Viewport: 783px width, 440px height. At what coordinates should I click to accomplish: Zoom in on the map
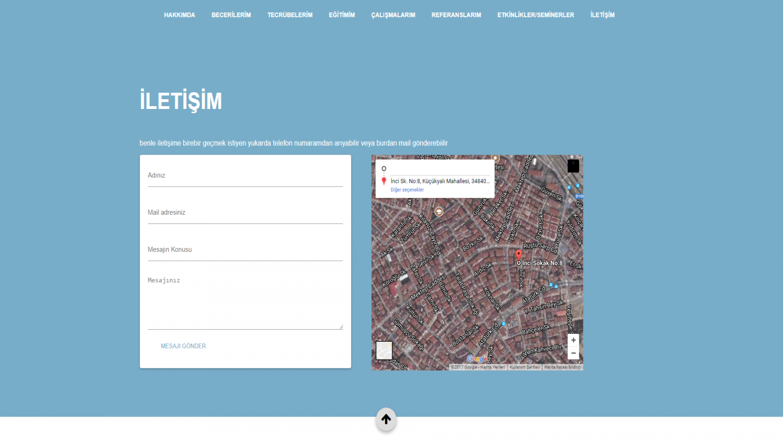573,340
